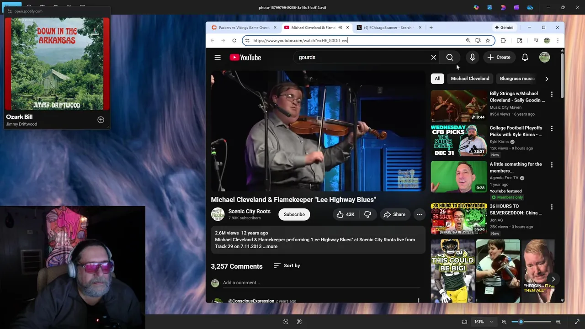
Task: Go to the YouTube home logo
Action: (245, 58)
